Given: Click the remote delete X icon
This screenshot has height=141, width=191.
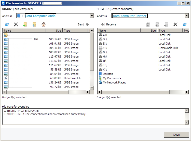Looking at the screenshot, I should [175, 24].
